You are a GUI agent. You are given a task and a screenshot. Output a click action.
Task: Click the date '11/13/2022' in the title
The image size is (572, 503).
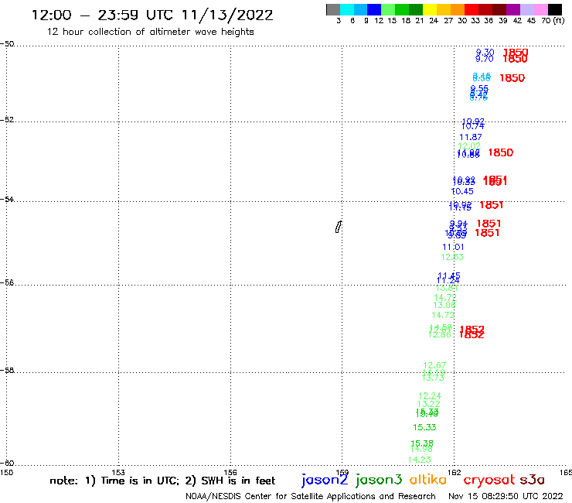tap(227, 15)
